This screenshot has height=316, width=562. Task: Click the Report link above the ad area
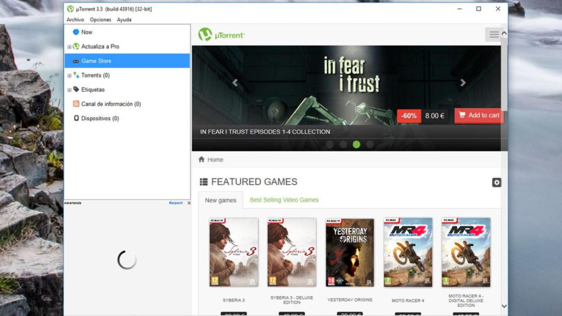[175, 202]
